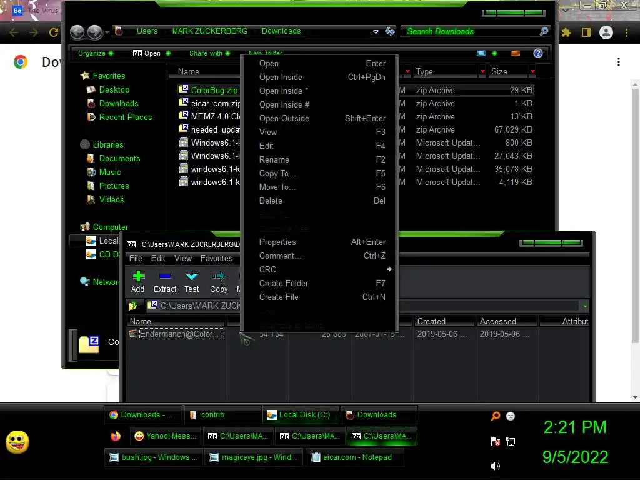640x480 pixels.
Task: Click Chrome side panel icon
Action: point(586,32)
